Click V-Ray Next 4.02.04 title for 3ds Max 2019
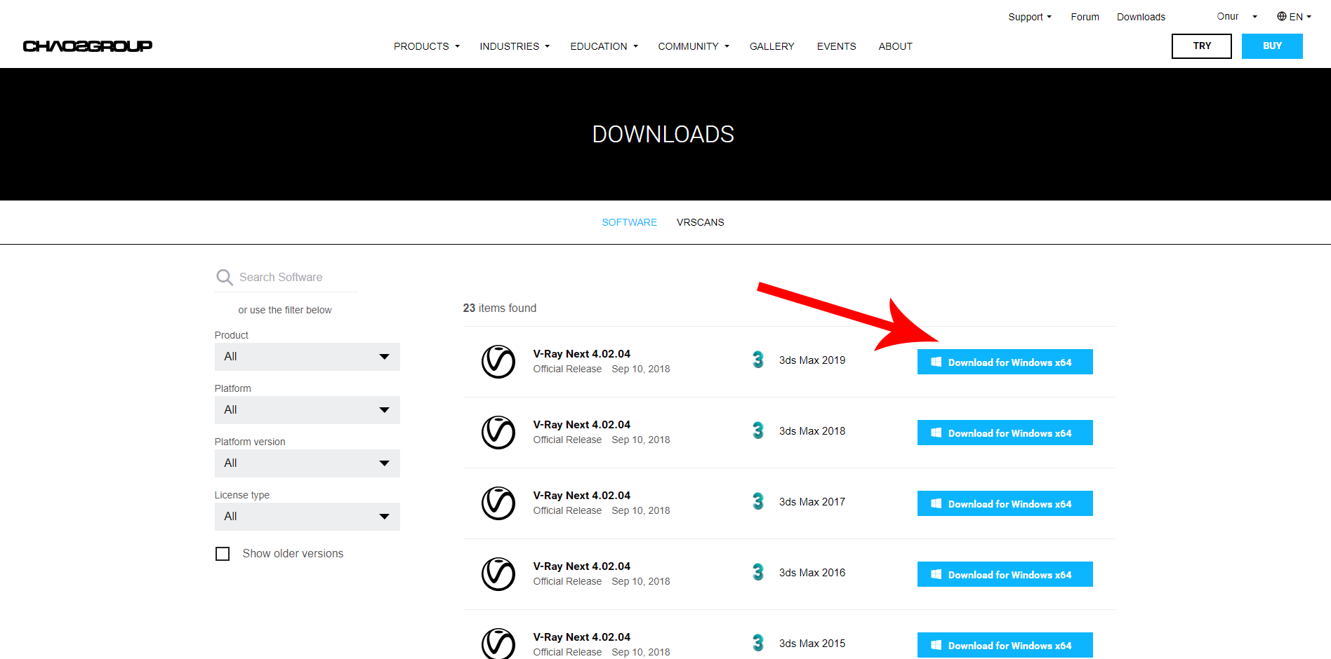 tap(582, 354)
